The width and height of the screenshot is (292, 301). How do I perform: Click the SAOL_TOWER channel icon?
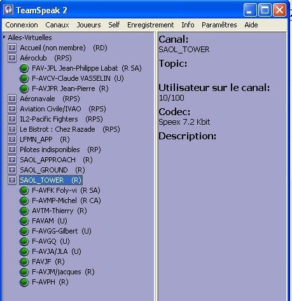[x=12, y=180]
